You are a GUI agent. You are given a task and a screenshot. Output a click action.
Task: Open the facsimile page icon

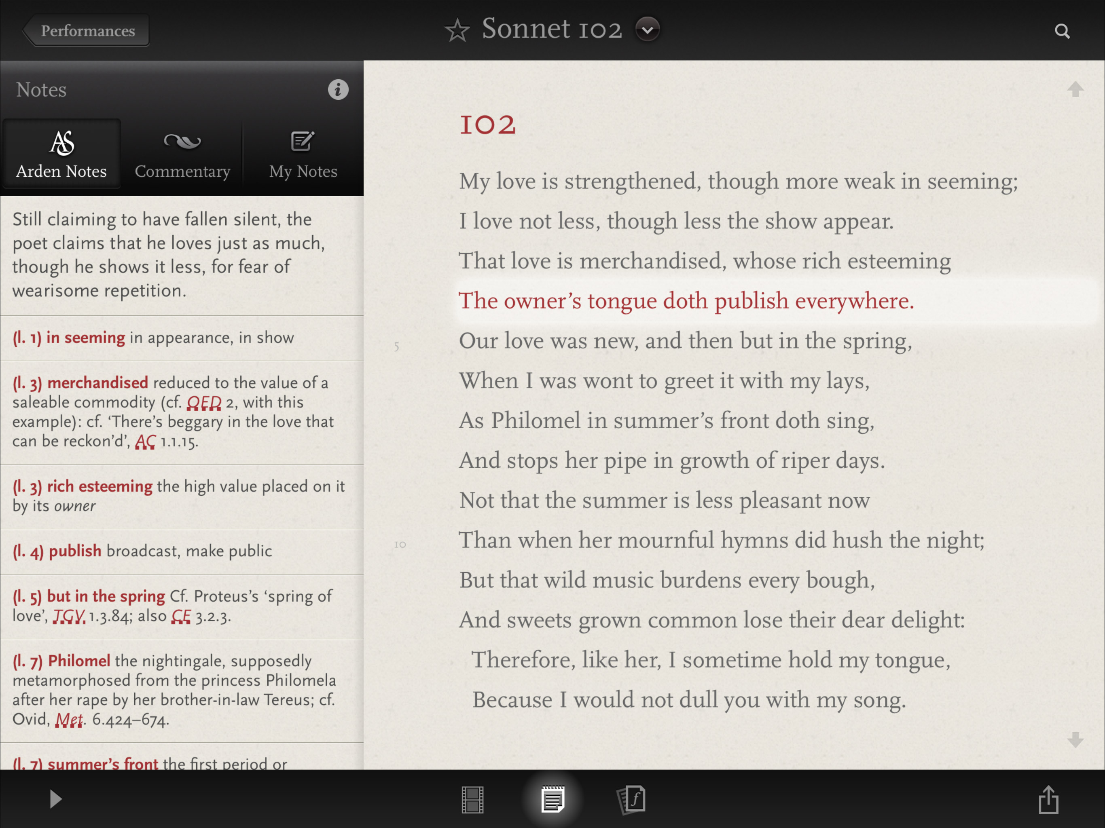631,800
